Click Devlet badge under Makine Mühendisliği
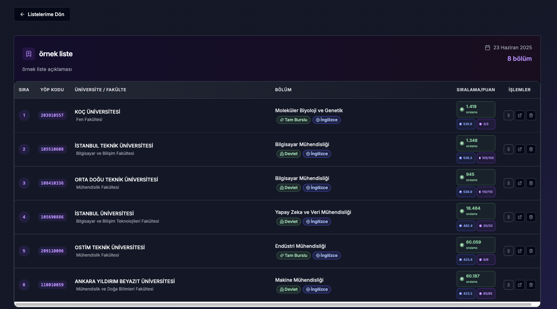The width and height of the screenshot is (557, 309). tap(288, 289)
